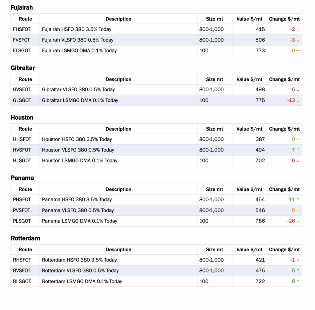Click the Houston section heading

point(22,118)
